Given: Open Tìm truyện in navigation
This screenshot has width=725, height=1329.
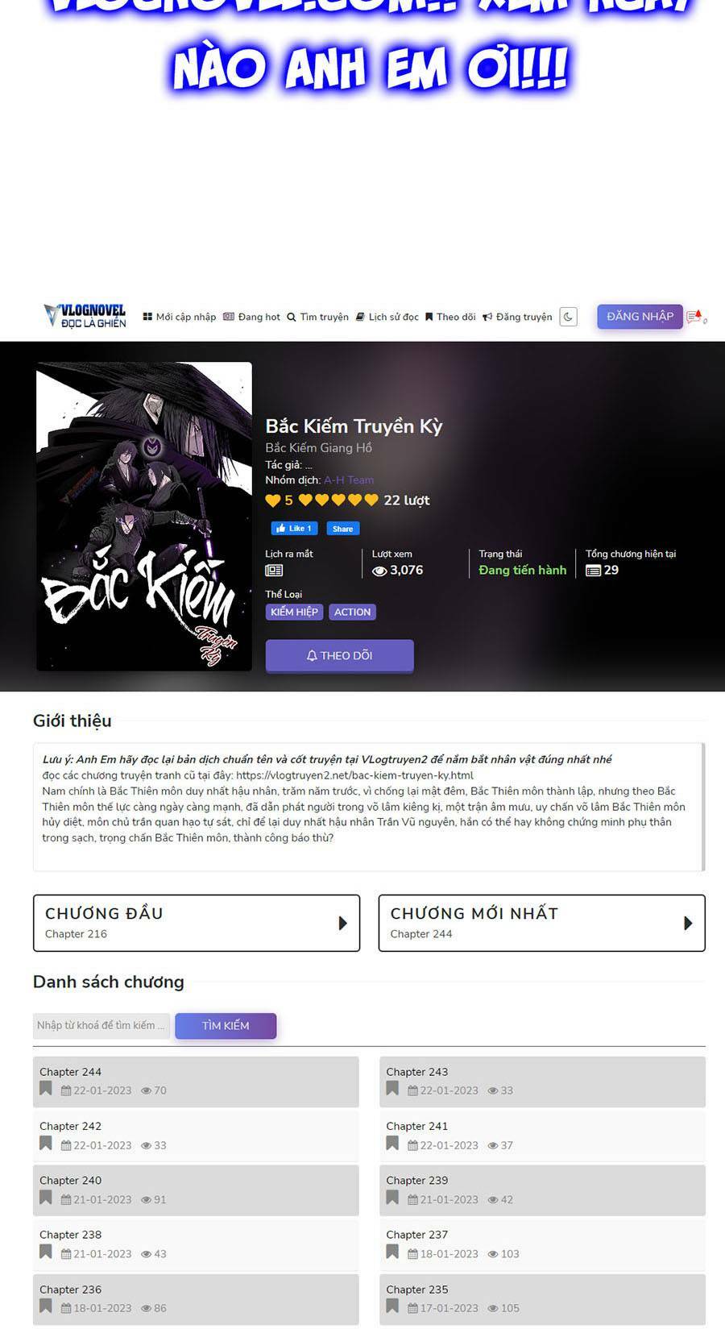Looking at the screenshot, I should (x=317, y=317).
